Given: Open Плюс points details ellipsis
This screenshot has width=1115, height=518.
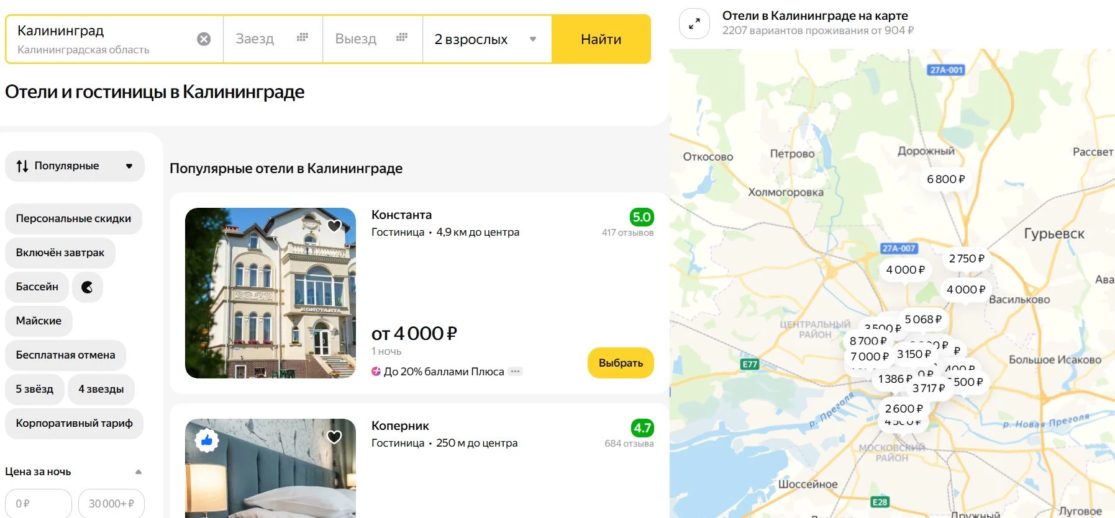Looking at the screenshot, I should pyautogui.click(x=515, y=372).
